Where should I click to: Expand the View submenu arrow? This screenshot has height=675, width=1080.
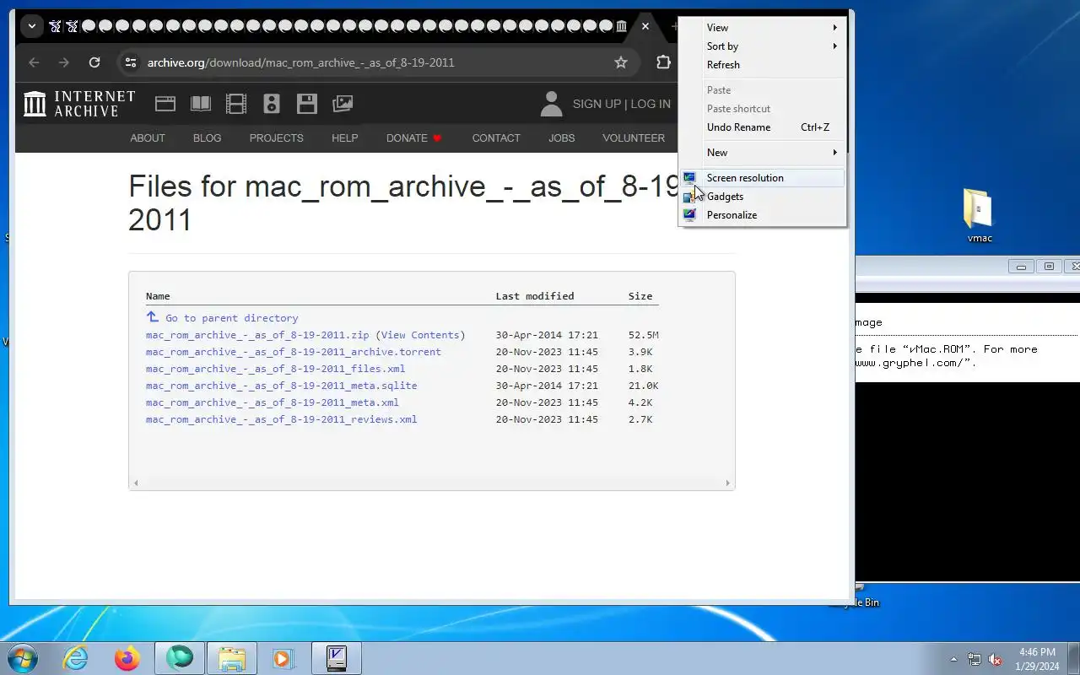click(x=834, y=28)
